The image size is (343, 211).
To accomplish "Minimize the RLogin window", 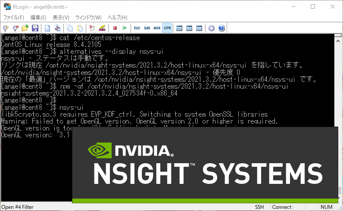I will tap(293, 6).
